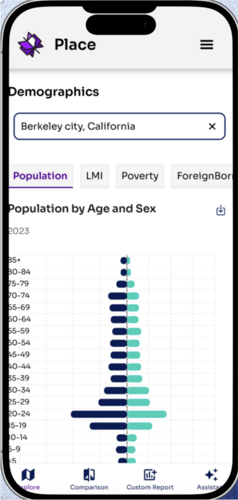Click the male bar for ages 20-24
The width and height of the screenshot is (238, 500).
coord(99,414)
